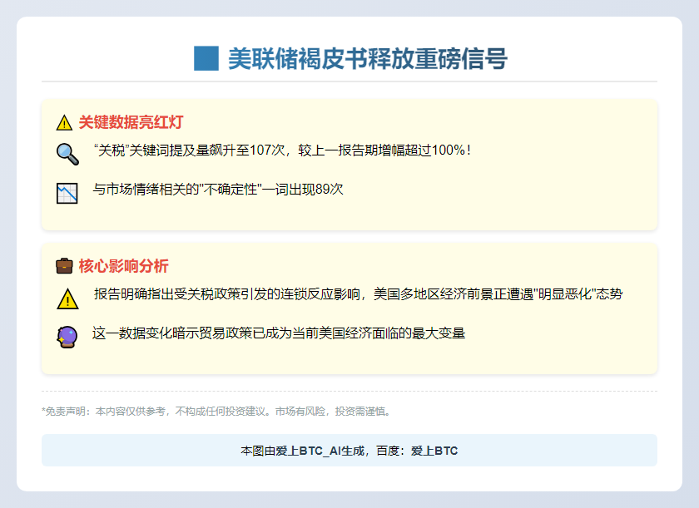Click the warning triangle beside 关键数据亮红灯
Viewport: 699px width, 508px height.
pos(64,122)
